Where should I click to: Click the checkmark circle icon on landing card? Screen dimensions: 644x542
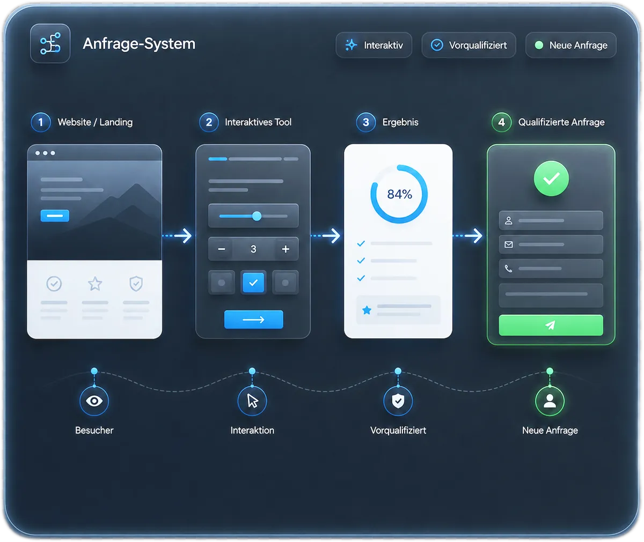click(x=54, y=284)
